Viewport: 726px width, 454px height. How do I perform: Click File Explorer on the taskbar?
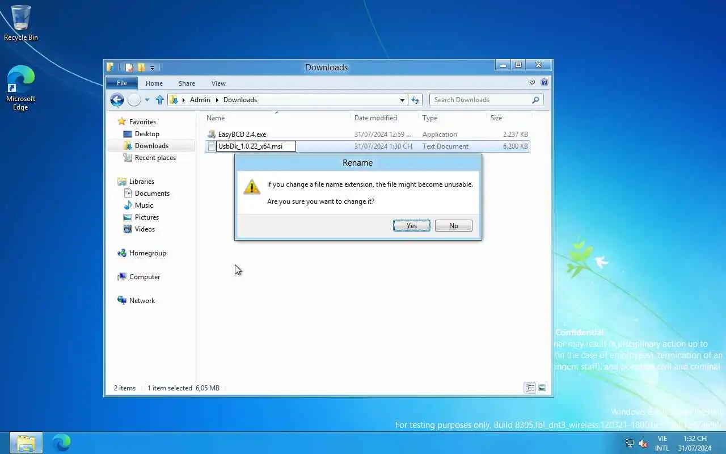(26, 443)
